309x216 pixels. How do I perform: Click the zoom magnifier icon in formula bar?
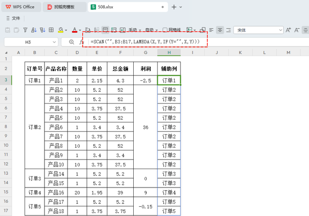click(71, 42)
